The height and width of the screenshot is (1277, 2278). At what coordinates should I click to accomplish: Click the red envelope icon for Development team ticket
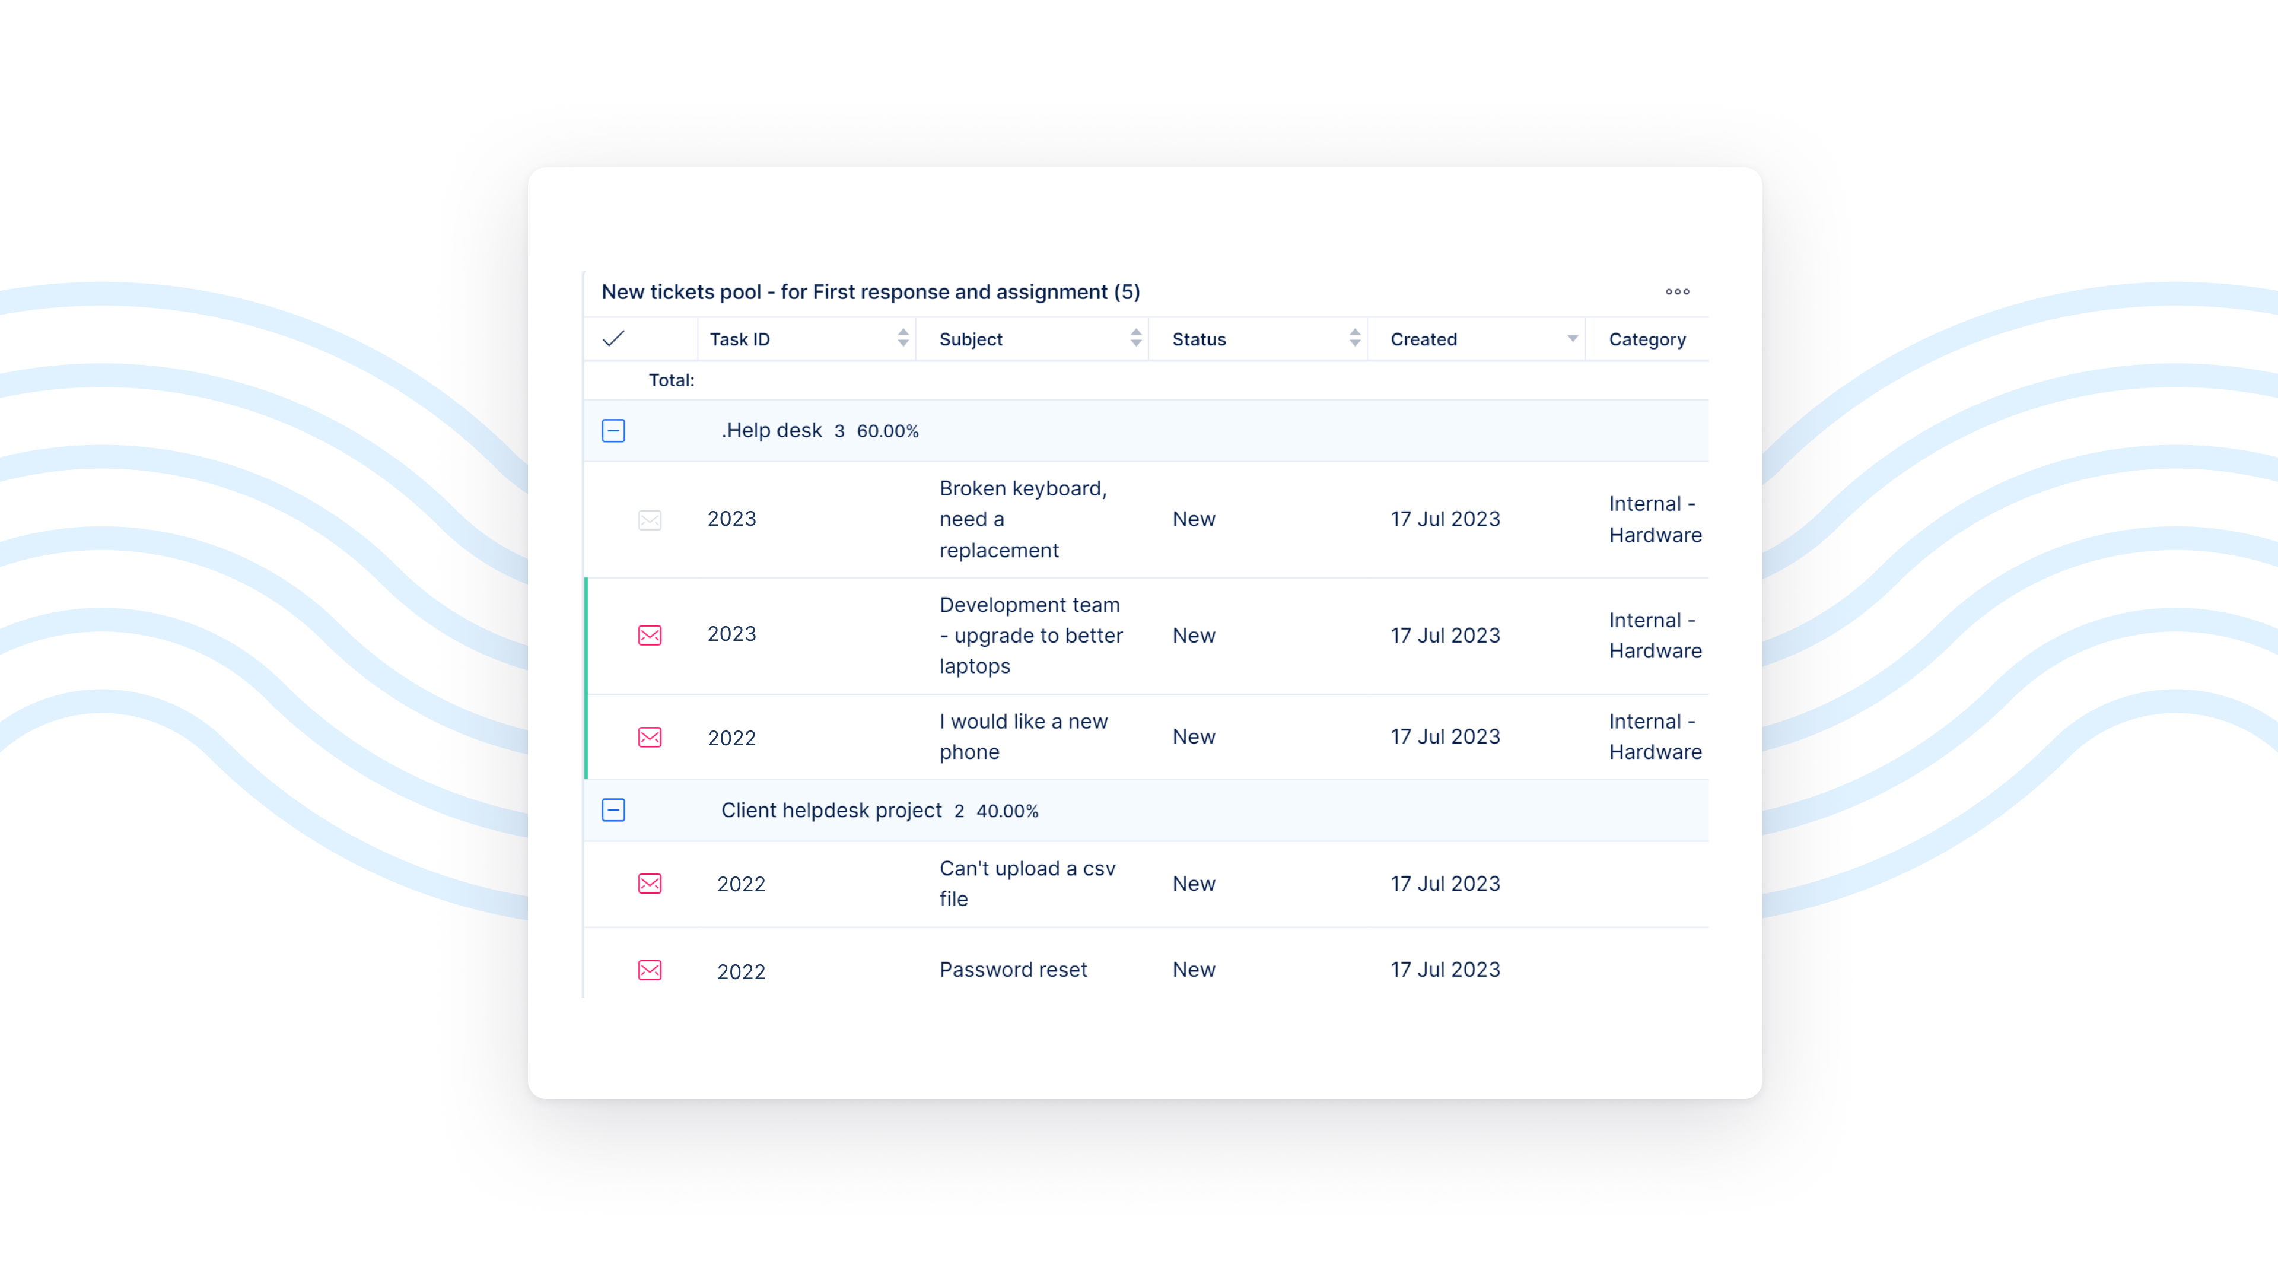point(650,635)
